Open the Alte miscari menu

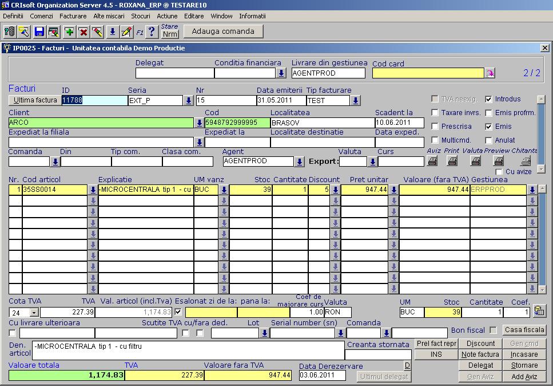[x=109, y=16]
